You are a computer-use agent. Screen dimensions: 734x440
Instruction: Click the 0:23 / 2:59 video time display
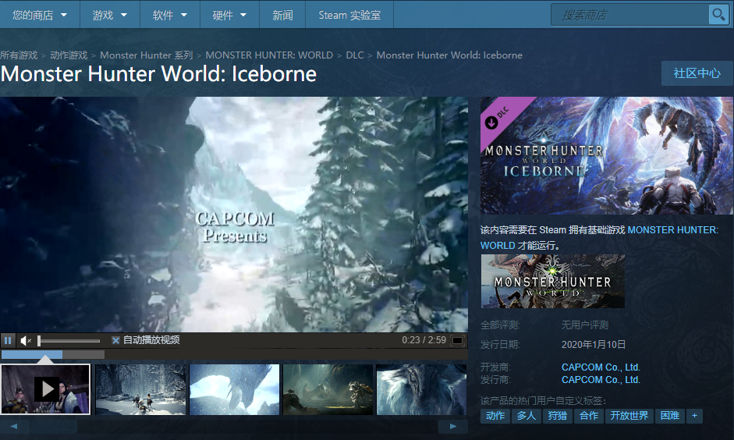click(424, 340)
